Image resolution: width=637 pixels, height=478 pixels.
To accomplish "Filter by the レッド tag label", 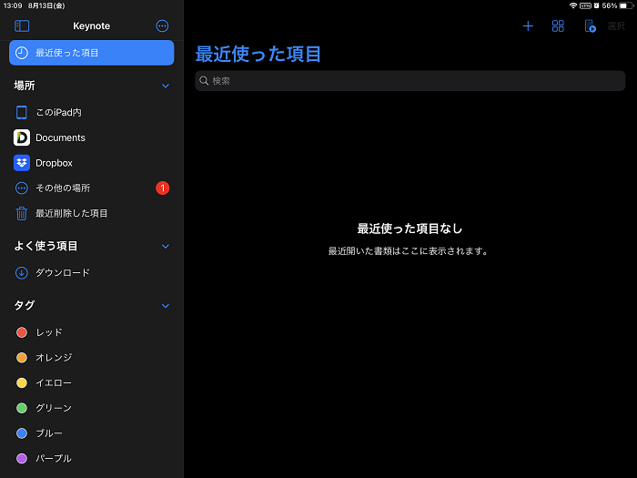I will [49, 332].
